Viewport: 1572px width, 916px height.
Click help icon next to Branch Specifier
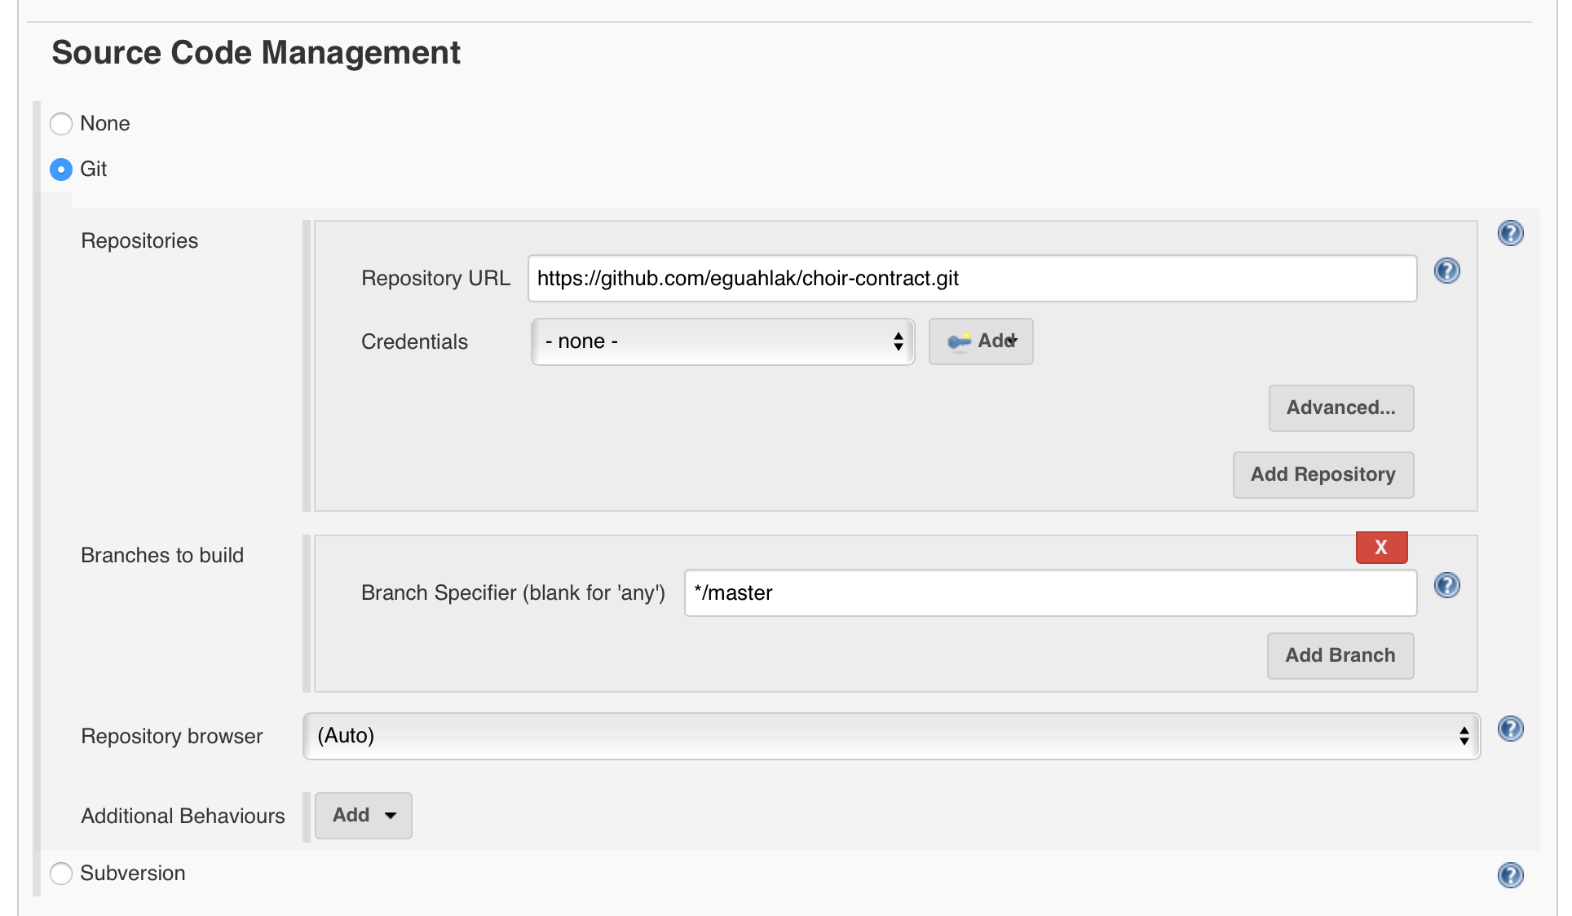point(1446,585)
